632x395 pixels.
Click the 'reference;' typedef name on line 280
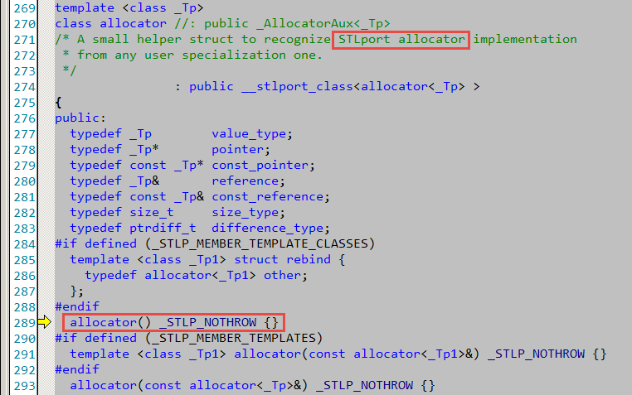click(x=248, y=181)
